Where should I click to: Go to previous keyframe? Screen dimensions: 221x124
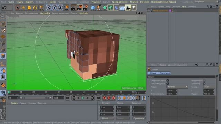[x=74, y=98]
